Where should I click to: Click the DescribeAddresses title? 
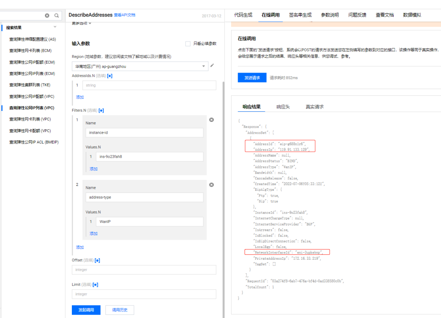click(91, 15)
